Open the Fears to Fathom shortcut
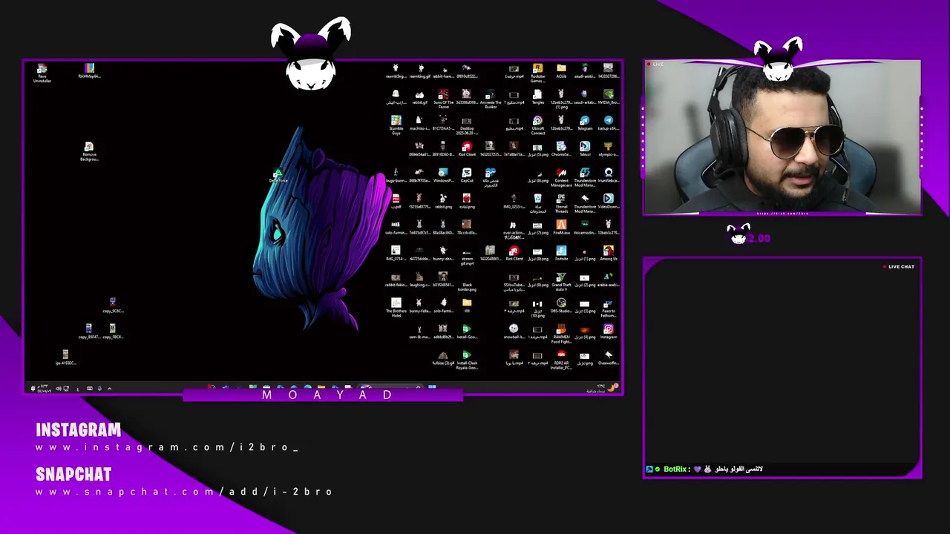The width and height of the screenshot is (950, 534). tap(609, 308)
